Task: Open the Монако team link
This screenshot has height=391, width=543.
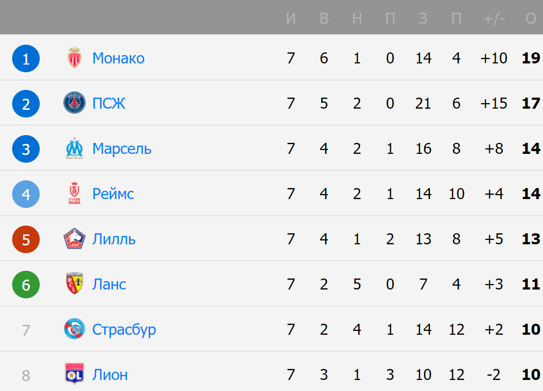Action: coord(119,58)
